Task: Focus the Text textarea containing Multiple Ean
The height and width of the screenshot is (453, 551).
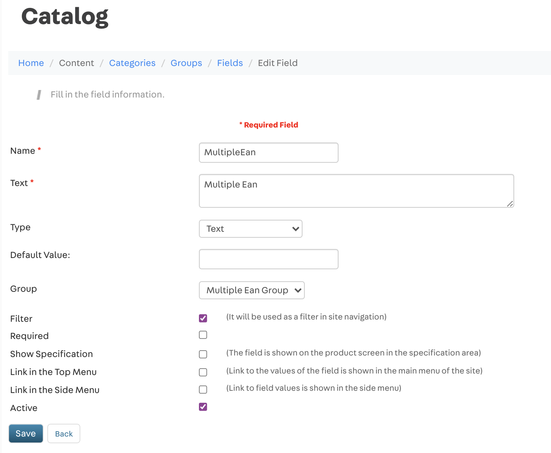Action: pos(356,190)
